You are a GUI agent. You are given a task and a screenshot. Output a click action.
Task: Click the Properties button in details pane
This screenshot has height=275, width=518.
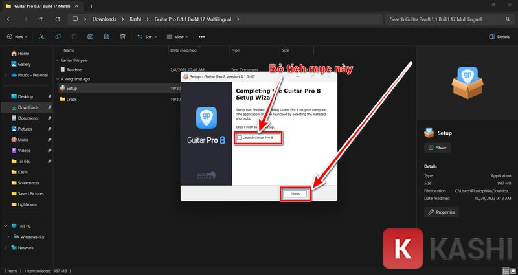[x=442, y=212]
